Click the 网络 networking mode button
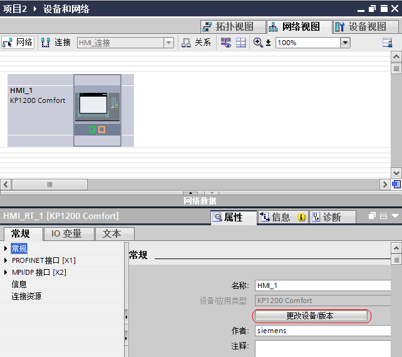Screen dimensions: 402x357 point(18,43)
